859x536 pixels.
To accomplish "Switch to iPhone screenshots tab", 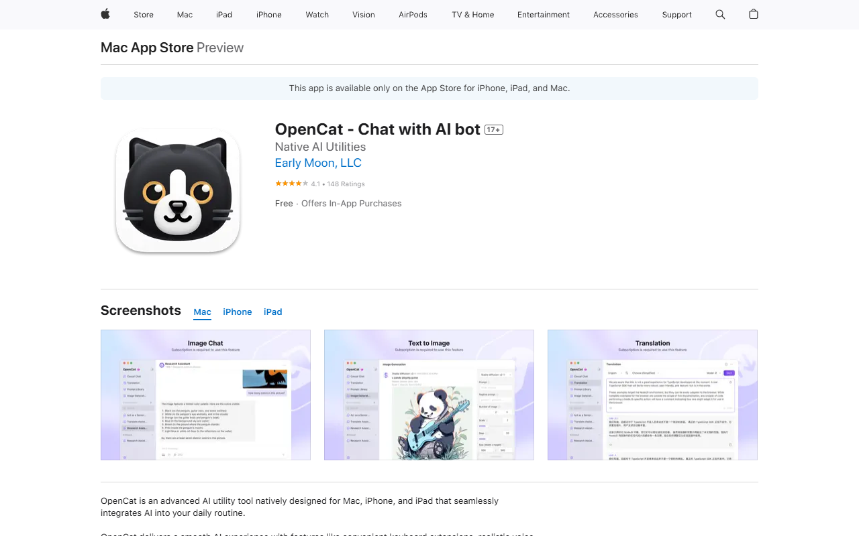I will (x=238, y=312).
